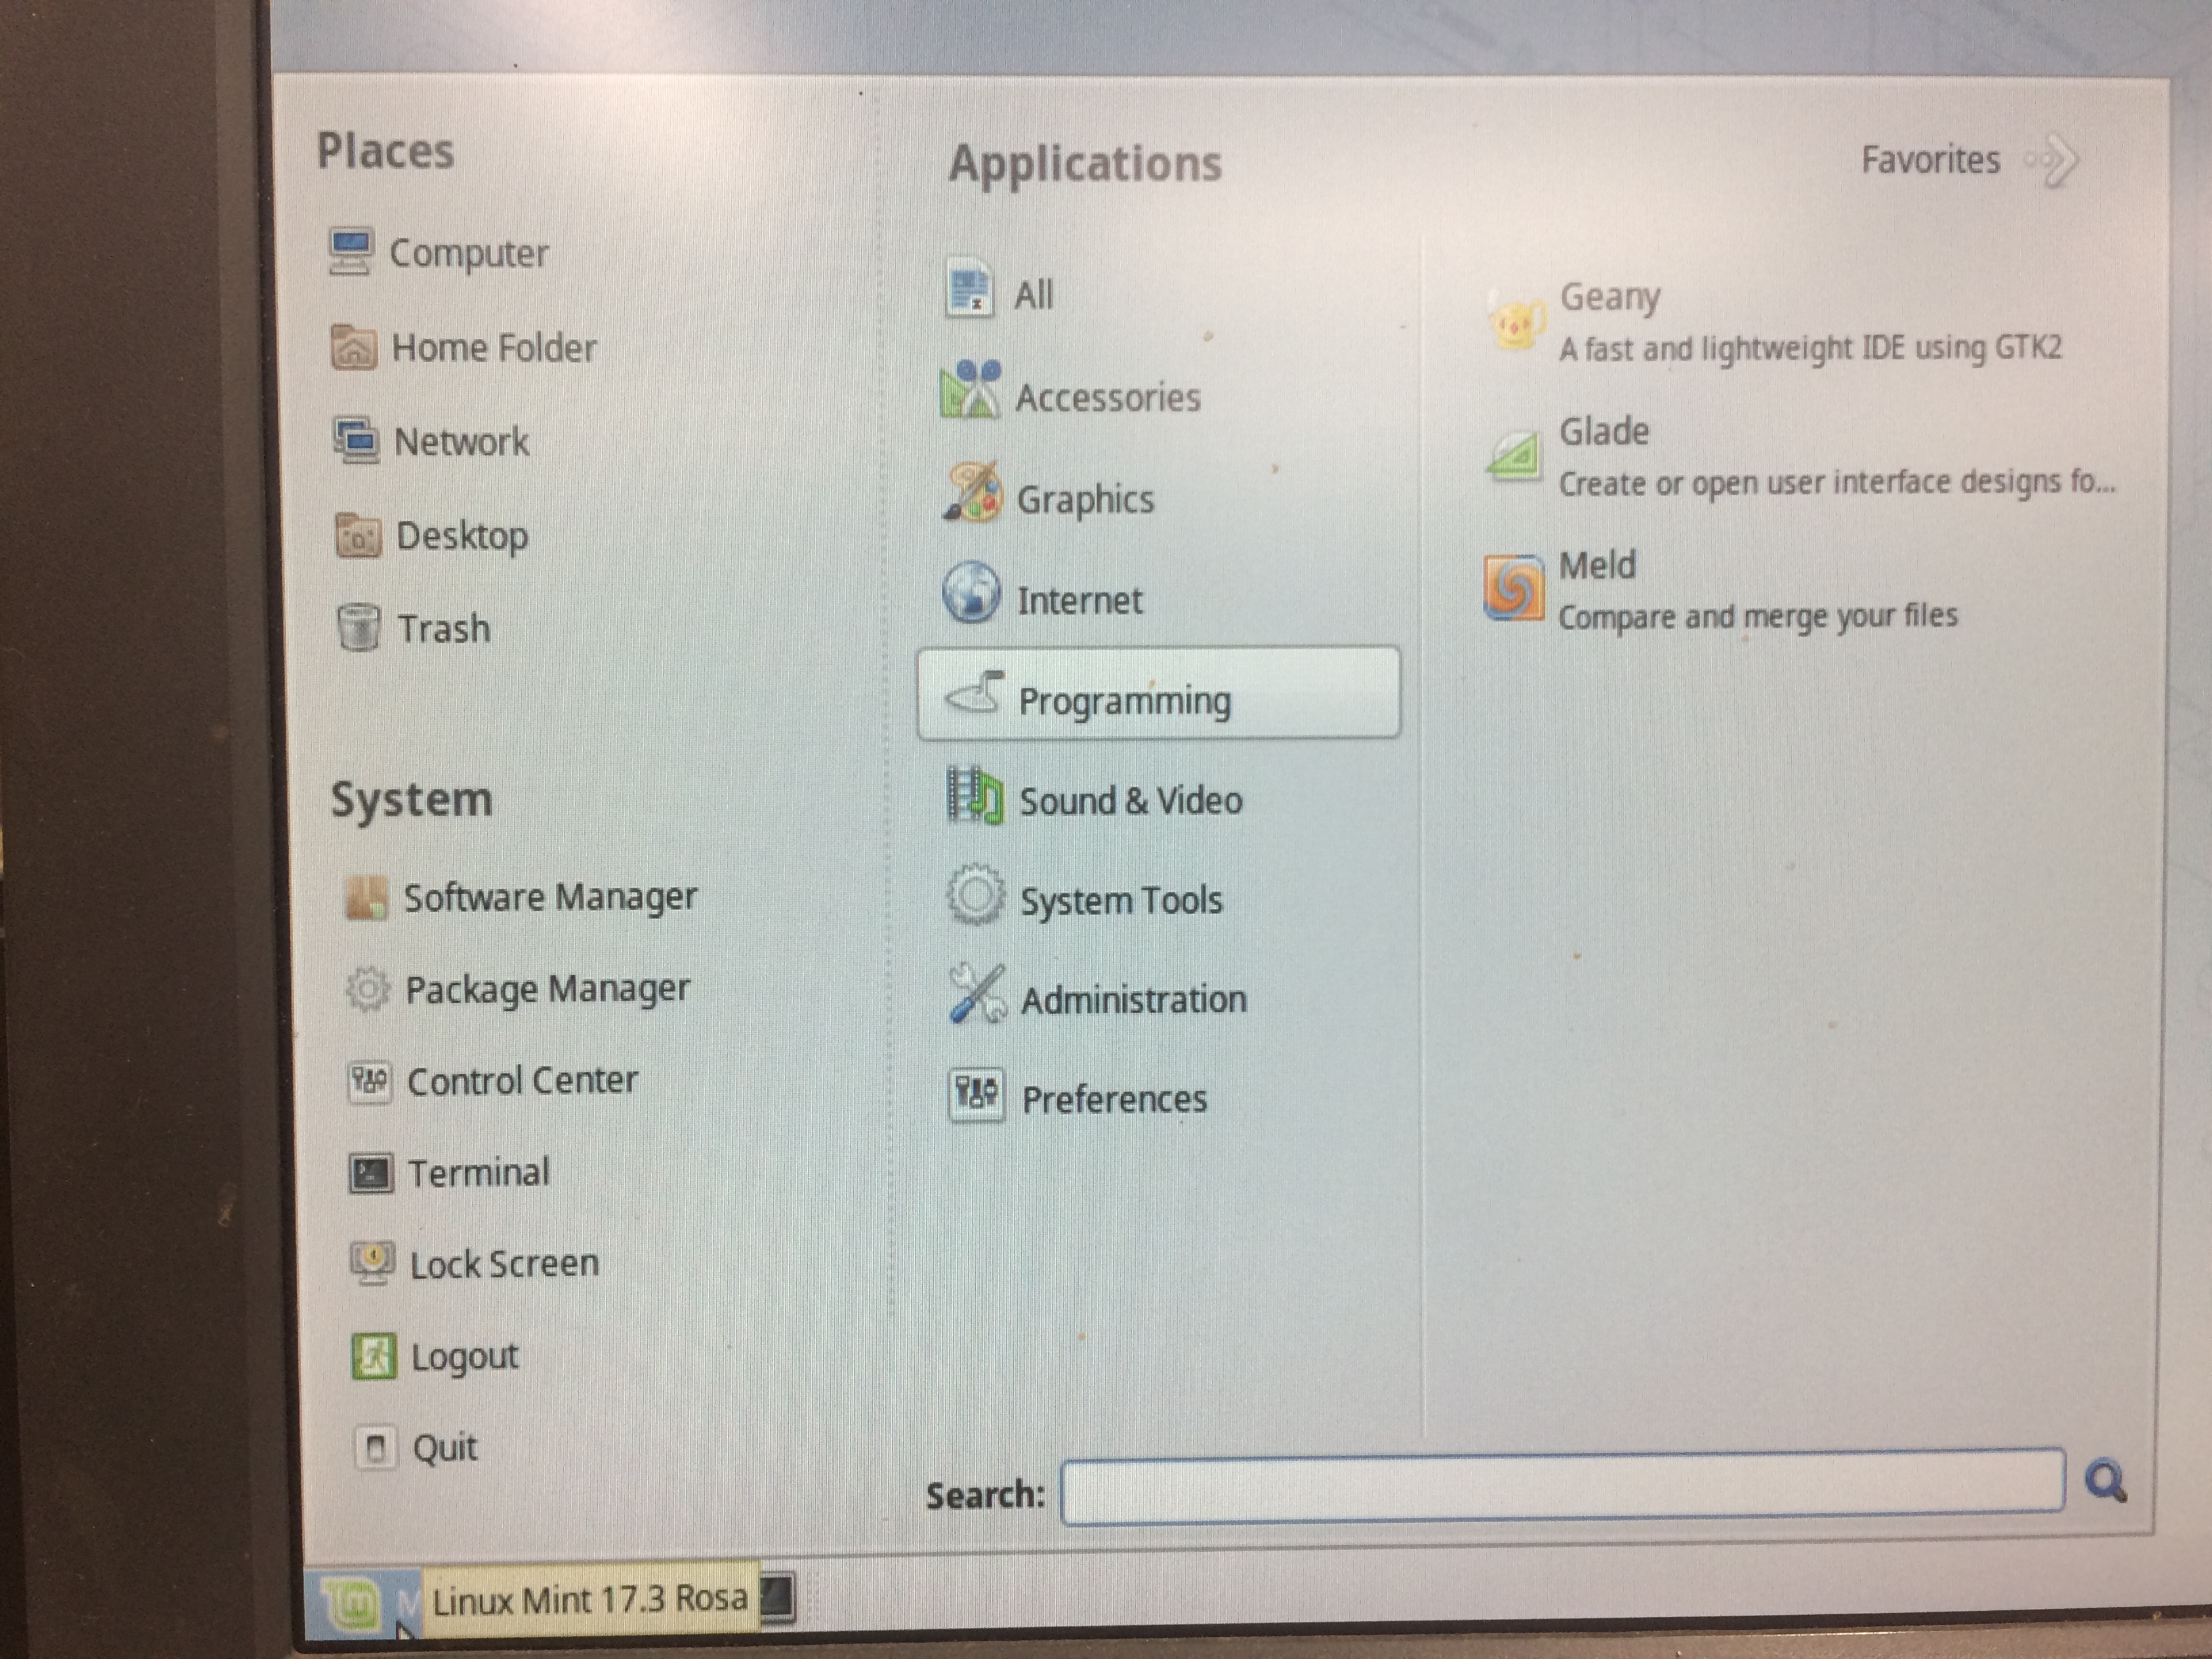Screen dimensions: 2212x1659
Task: Click Software Manager text entry
Action: (550, 897)
